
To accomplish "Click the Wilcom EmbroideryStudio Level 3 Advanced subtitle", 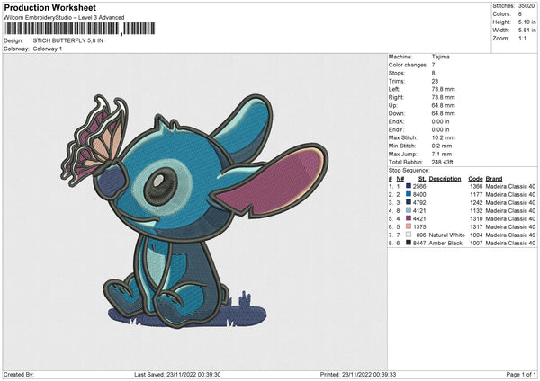I will (x=64, y=18).
